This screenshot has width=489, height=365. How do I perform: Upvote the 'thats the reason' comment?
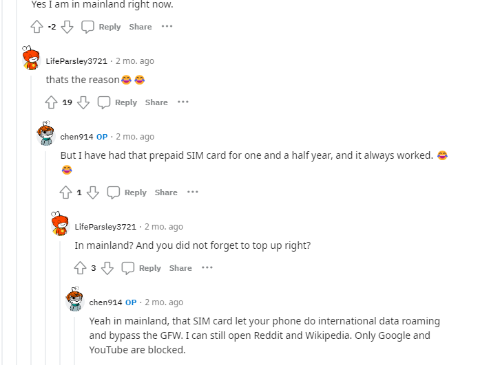51,102
